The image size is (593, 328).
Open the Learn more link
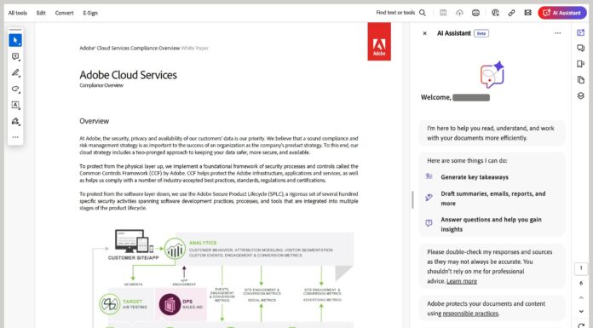(x=462, y=281)
